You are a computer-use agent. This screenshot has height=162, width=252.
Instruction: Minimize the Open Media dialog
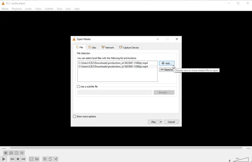pos(158,39)
